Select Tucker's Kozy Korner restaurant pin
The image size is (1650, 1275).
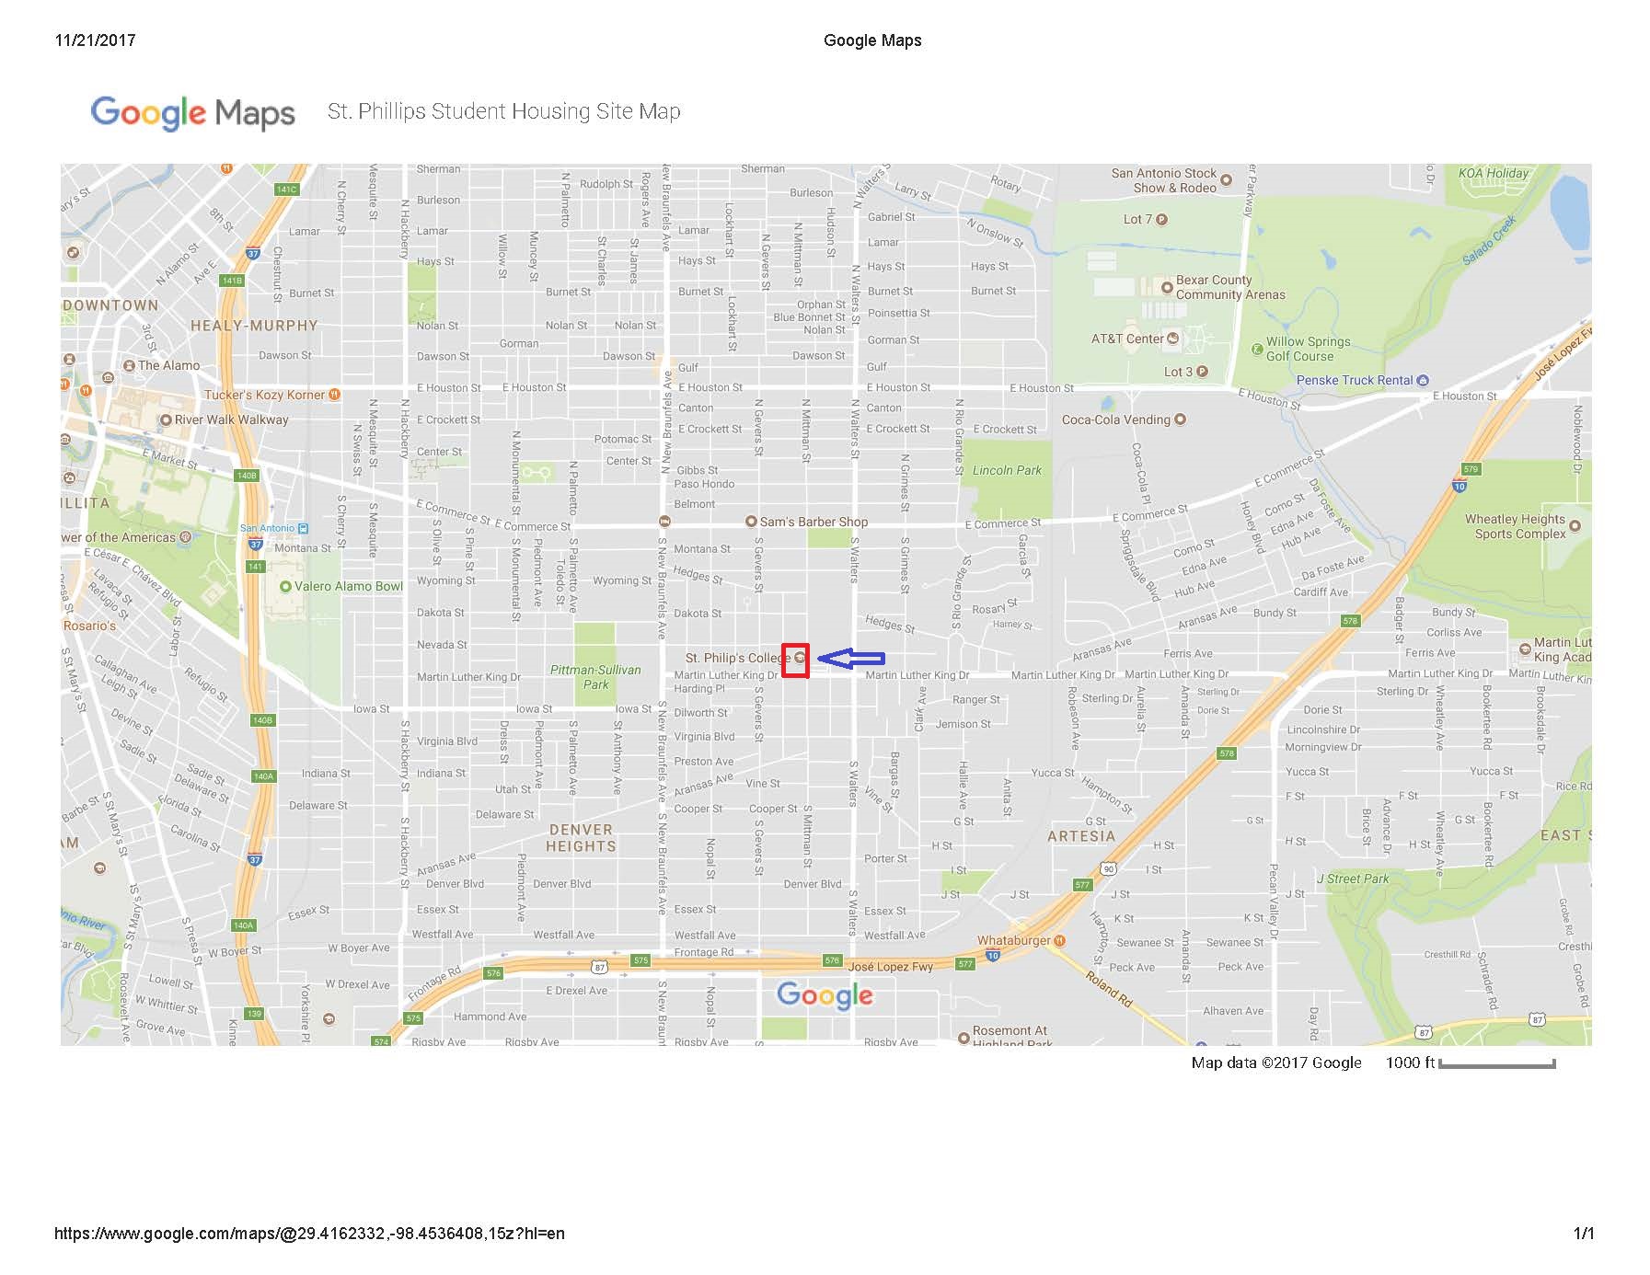[335, 395]
